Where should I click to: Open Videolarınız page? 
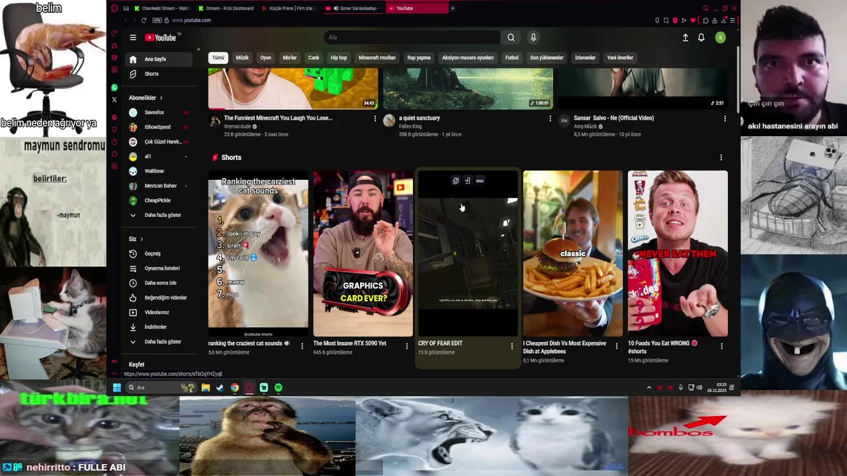pos(159,312)
